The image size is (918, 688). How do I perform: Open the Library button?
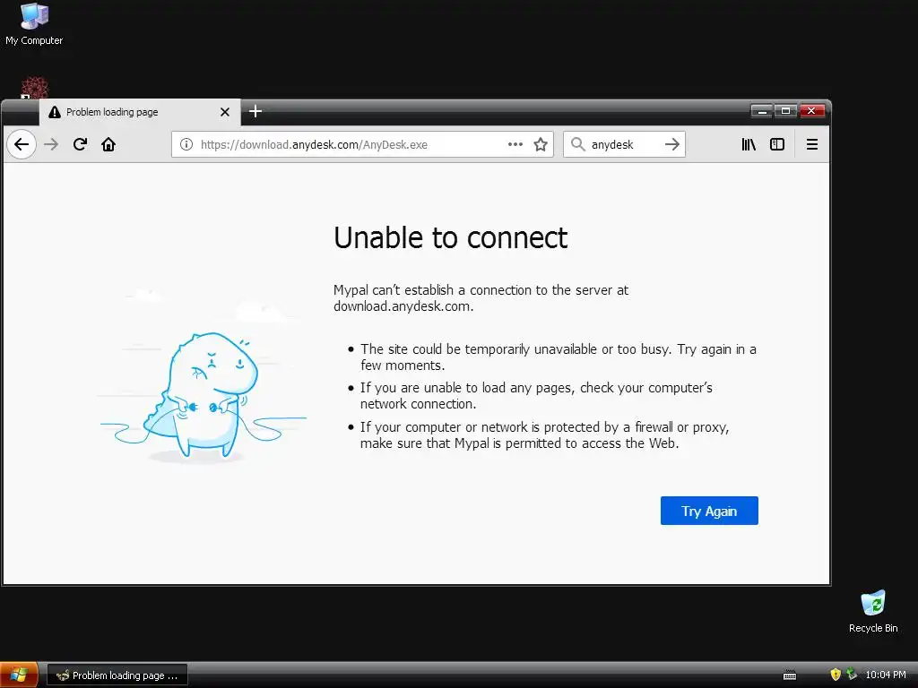click(749, 144)
